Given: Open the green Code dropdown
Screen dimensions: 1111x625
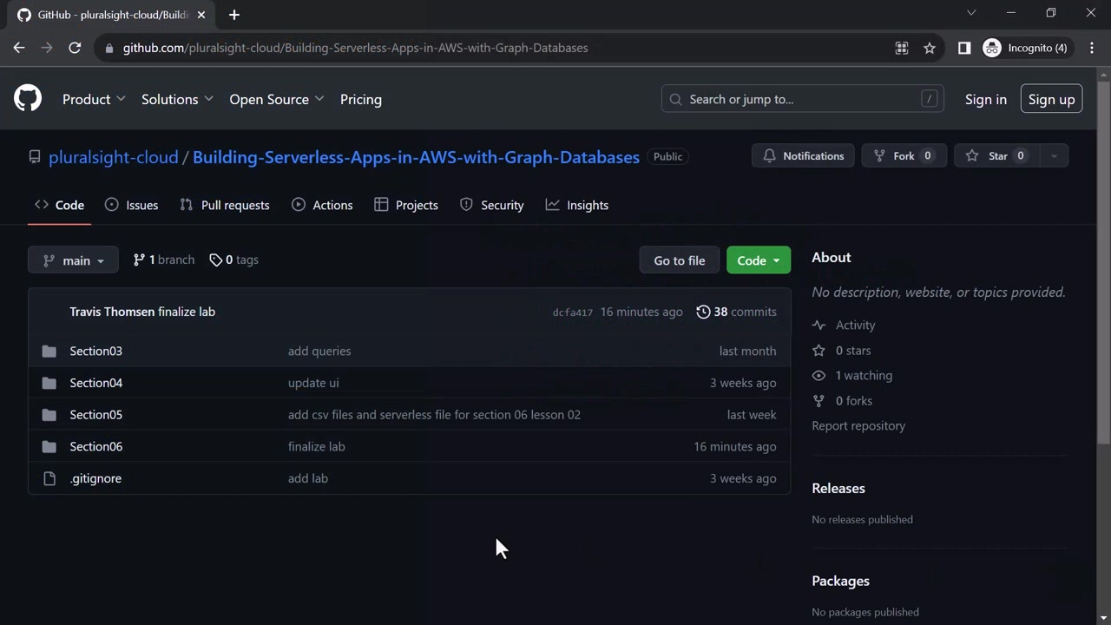Looking at the screenshot, I should tap(758, 260).
